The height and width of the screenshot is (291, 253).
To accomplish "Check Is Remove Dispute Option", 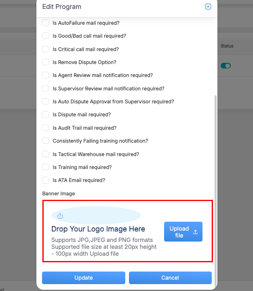I will [46, 62].
